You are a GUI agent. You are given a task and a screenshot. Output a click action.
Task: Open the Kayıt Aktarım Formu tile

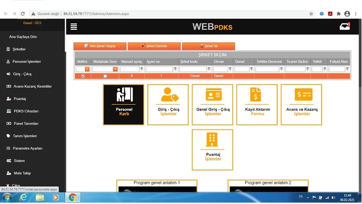[x=257, y=105]
